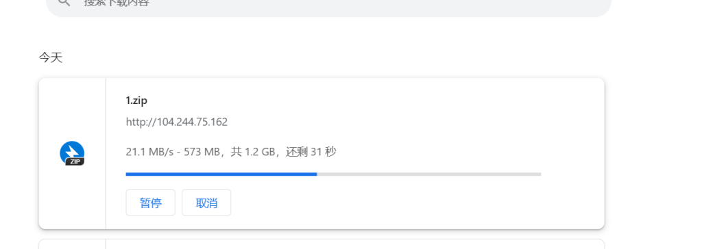Click the icon pane of the 1.zip card
702x249 pixels.
(73, 153)
